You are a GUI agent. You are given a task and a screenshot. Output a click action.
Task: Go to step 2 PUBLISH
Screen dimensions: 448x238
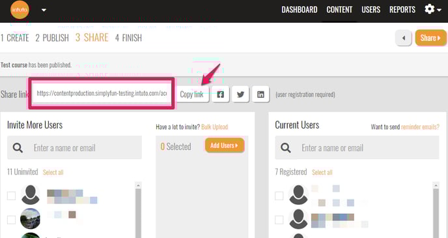pos(52,38)
